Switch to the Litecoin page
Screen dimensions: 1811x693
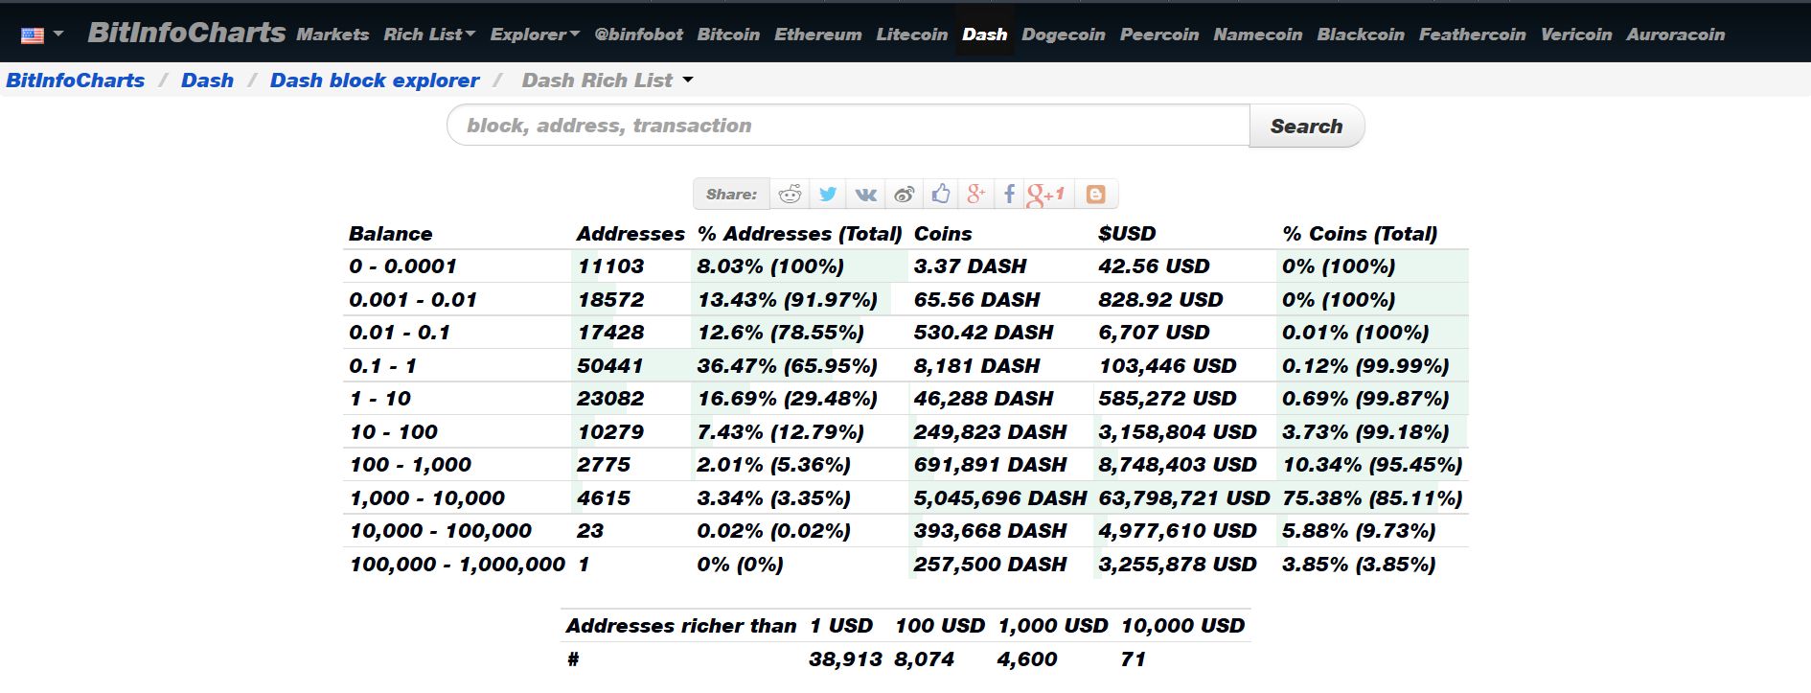pyautogui.click(x=911, y=35)
